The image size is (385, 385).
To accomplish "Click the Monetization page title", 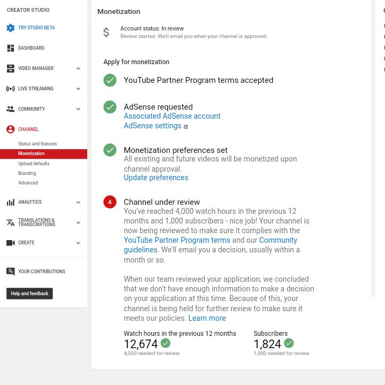I will [119, 12].
